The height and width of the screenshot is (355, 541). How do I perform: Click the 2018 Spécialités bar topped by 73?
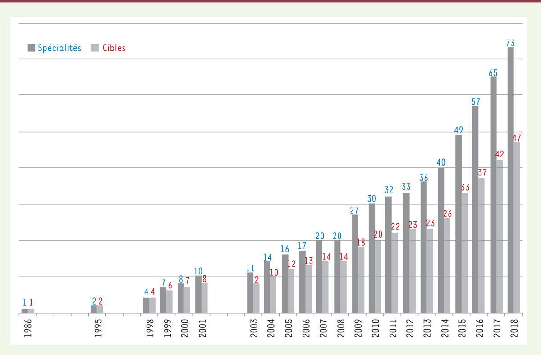click(x=510, y=180)
